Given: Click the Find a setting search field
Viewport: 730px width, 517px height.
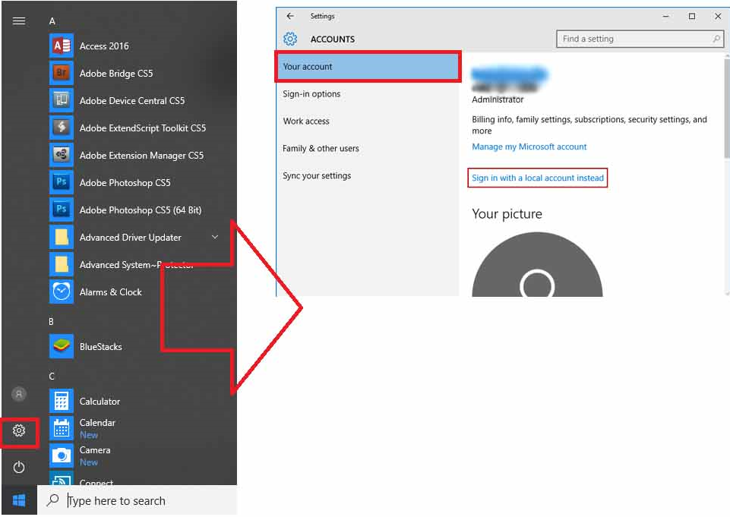Looking at the screenshot, I should 640,39.
